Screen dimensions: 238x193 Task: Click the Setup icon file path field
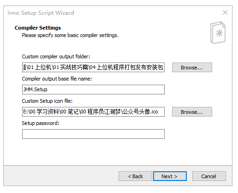93,112
